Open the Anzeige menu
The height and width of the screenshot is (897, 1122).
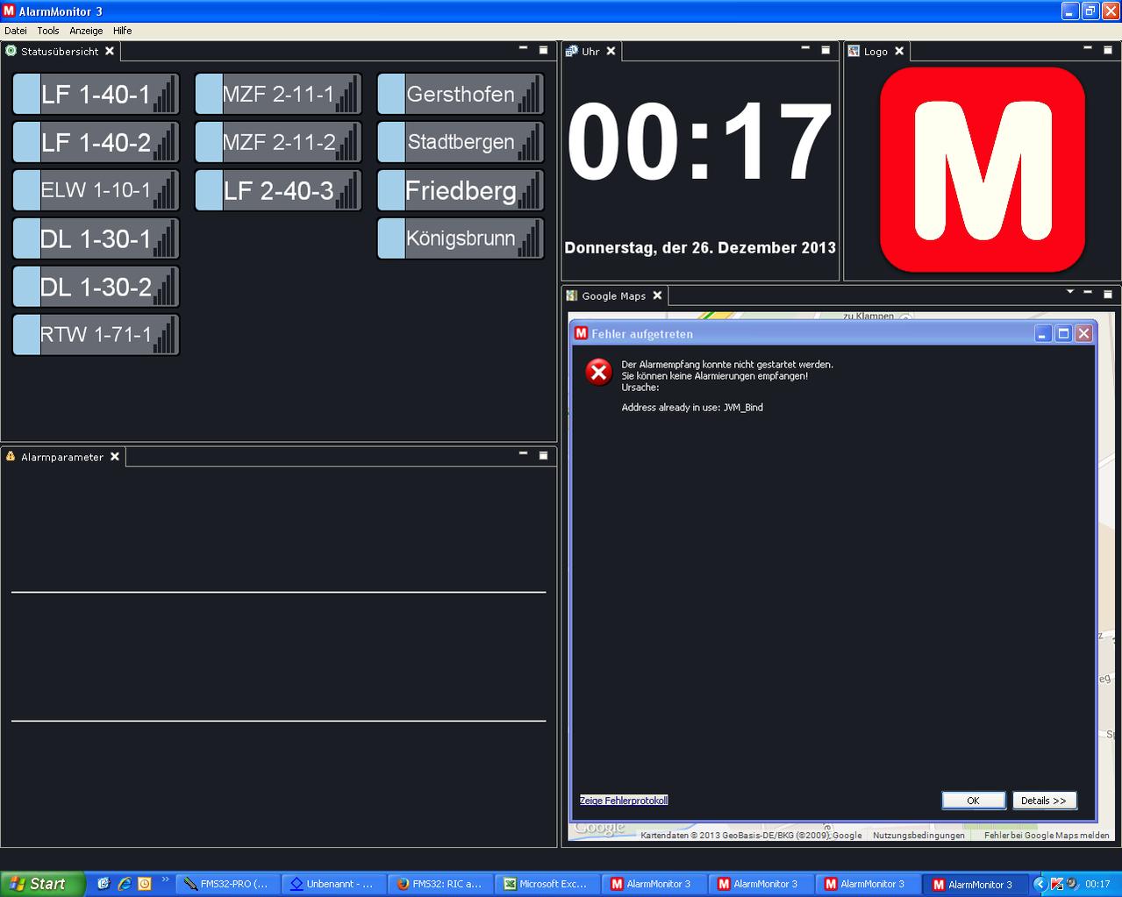(x=86, y=31)
